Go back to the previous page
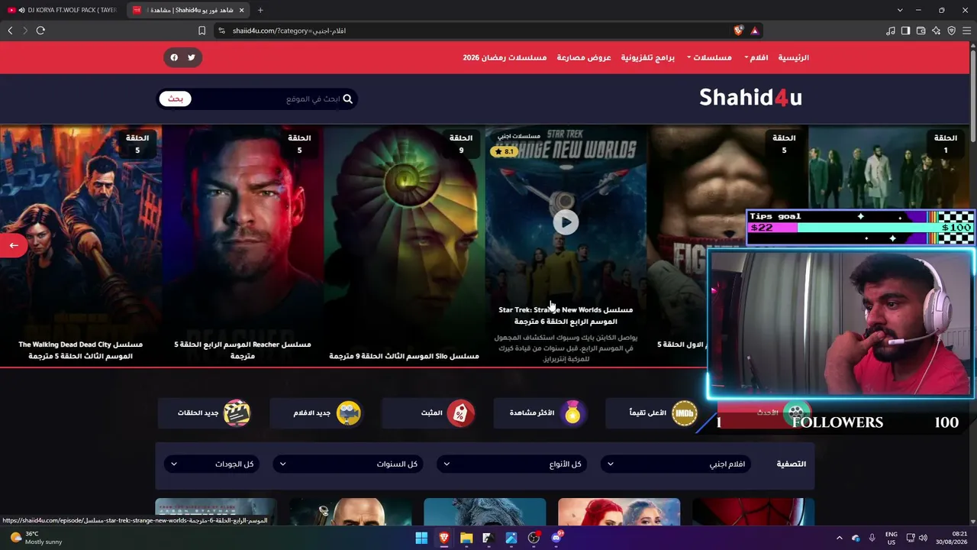 pos(10,31)
